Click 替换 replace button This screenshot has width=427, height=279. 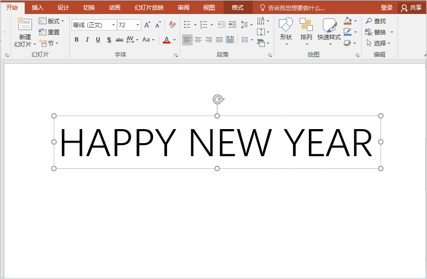(376, 32)
